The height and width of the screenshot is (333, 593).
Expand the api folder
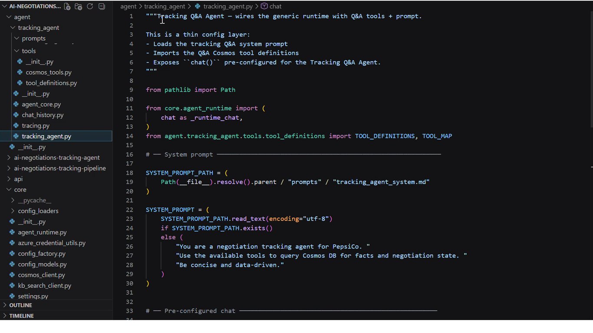coord(9,179)
